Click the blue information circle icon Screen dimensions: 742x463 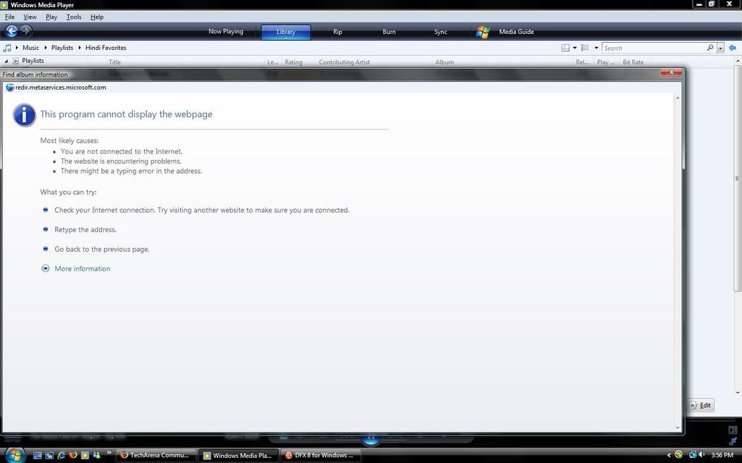[24, 115]
